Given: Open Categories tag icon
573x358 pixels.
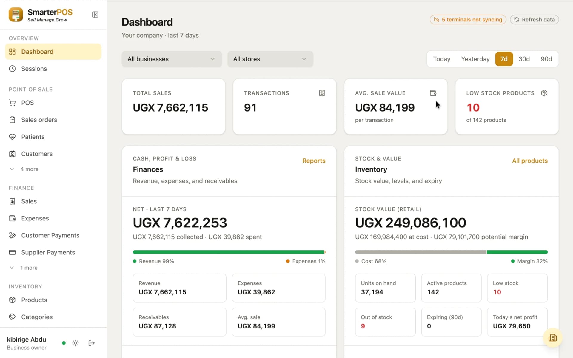Looking at the screenshot, I should point(12,317).
